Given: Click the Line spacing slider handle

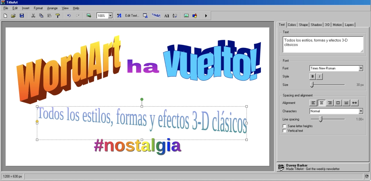Looking at the screenshot, I should pyautogui.click(x=321, y=119).
